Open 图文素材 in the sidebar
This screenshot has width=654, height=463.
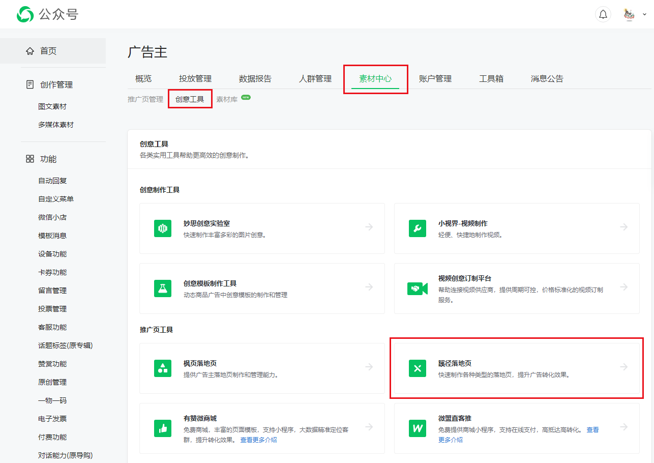(52, 106)
